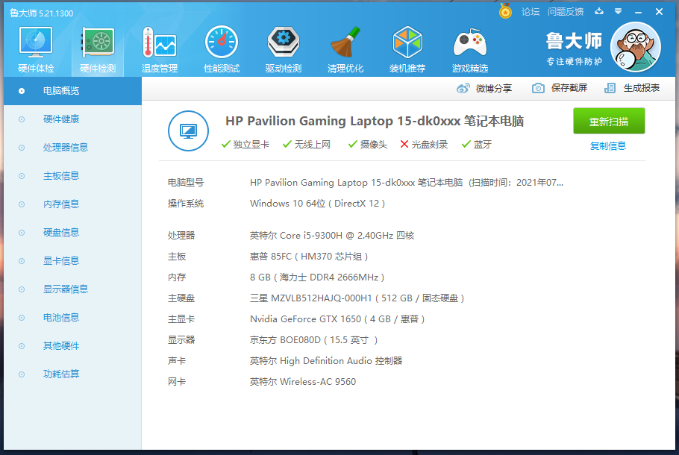Open the title bar dropdown arrow menu
This screenshot has height=455, width=679.
tap(619, 11)
